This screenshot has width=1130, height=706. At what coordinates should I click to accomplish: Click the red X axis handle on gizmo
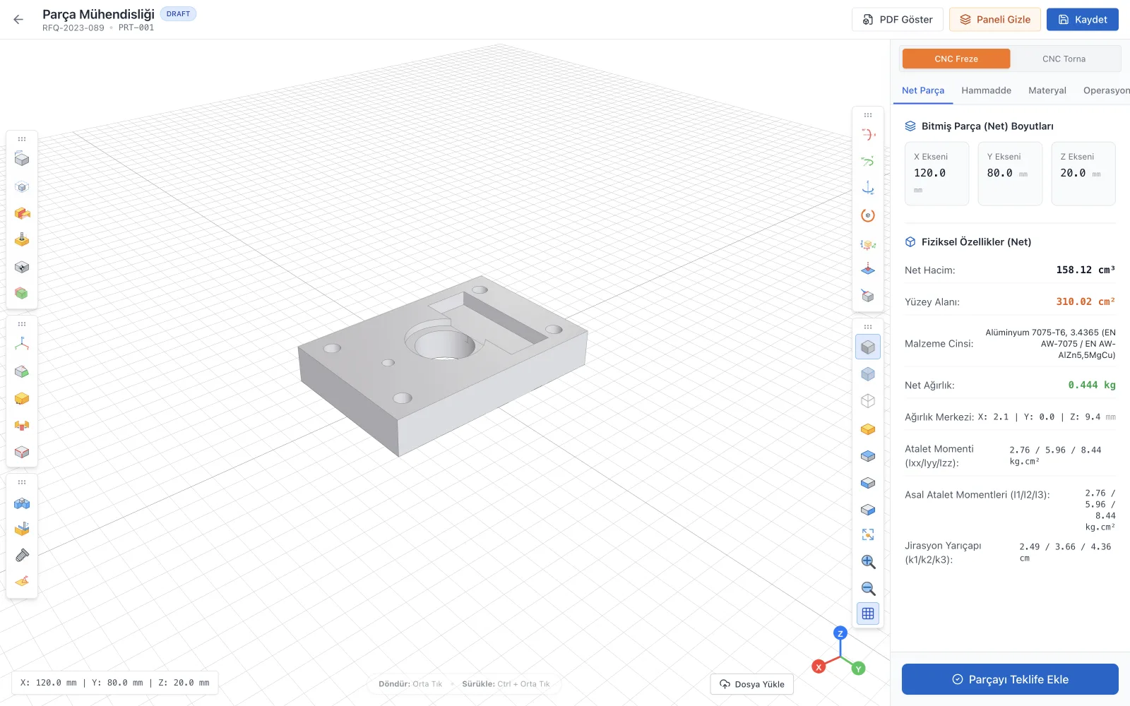pos(819,666)
